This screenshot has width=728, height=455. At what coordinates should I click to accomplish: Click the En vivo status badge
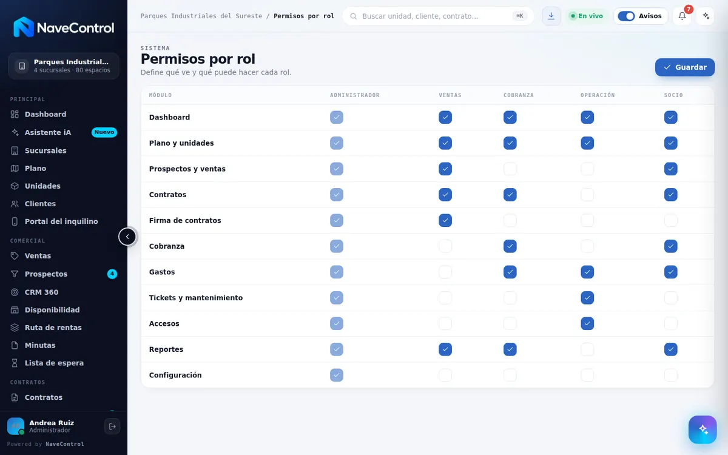pyautogui.click(x=587, y=16)
